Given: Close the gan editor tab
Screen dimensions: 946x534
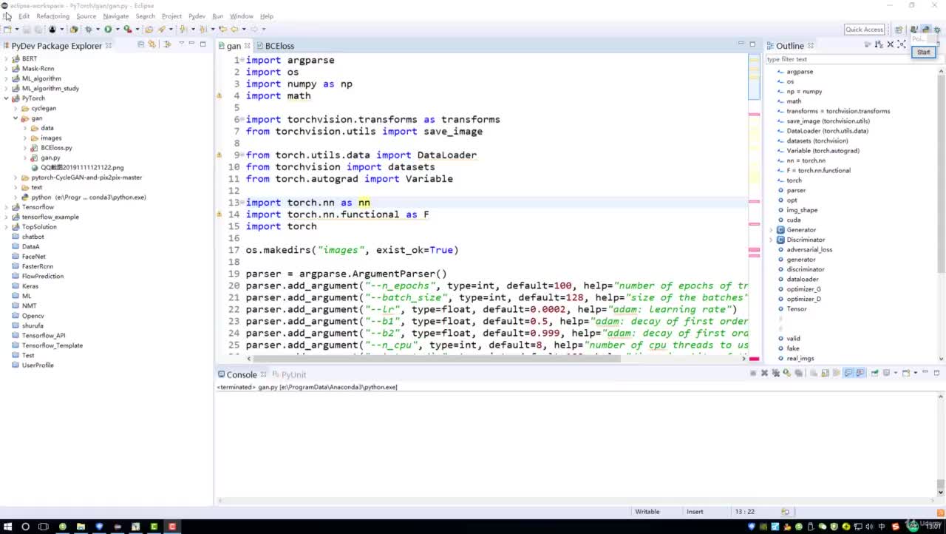Looking at the screenshot, I should pos(248,46).
